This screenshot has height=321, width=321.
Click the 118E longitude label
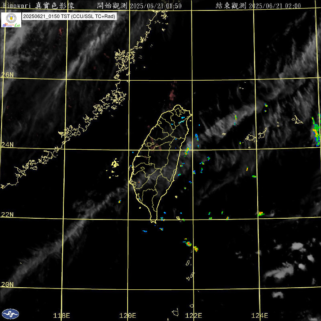tap(61, 315)
